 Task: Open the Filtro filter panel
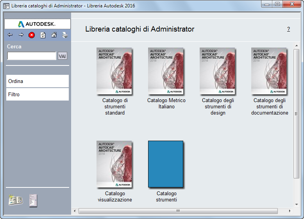38,94
